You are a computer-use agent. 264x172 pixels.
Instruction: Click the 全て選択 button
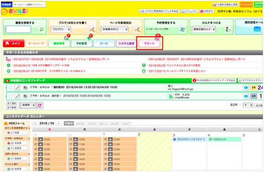coord(11,103)
